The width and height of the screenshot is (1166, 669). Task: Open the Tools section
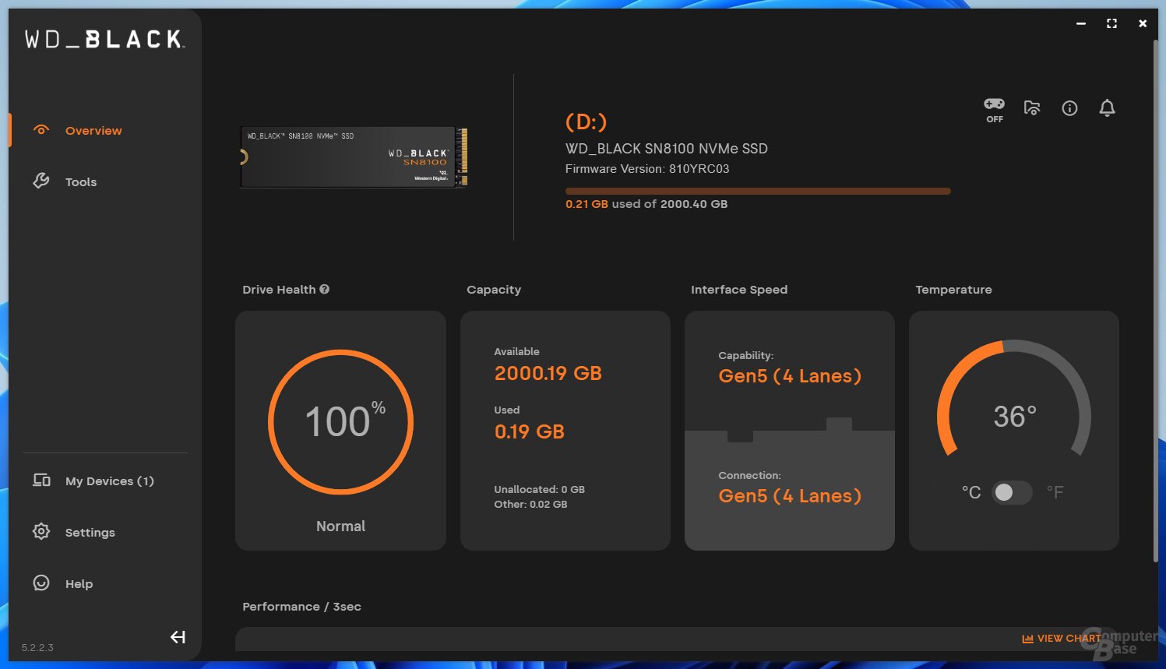(81, 182)
